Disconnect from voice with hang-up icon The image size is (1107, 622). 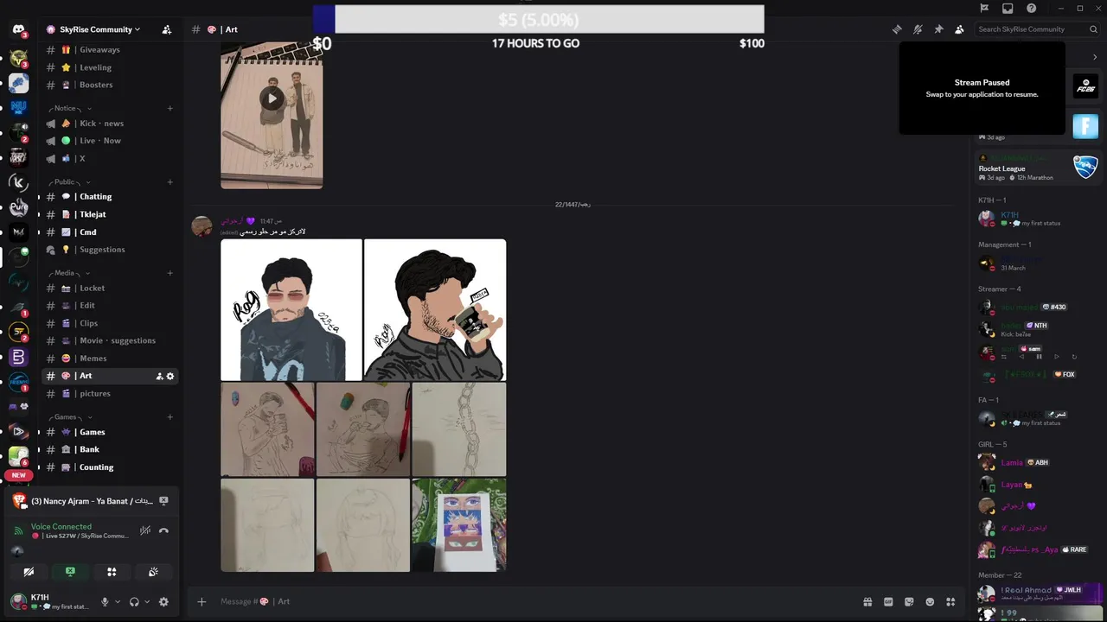[163, 530]
